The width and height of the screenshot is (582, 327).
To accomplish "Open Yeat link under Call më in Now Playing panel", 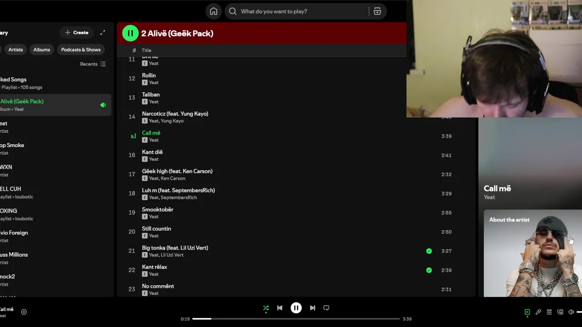I will (489, 197).
